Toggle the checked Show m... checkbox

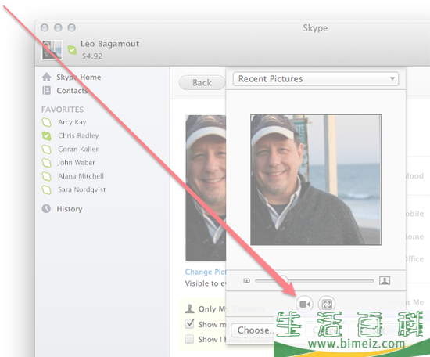(x=189, y=324)
